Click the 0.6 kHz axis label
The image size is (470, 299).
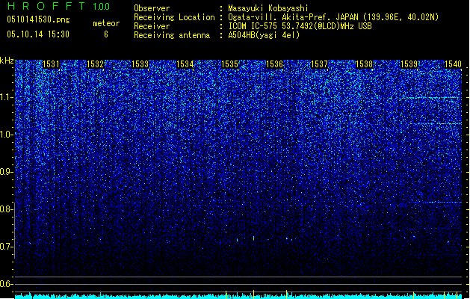point(7,284)
